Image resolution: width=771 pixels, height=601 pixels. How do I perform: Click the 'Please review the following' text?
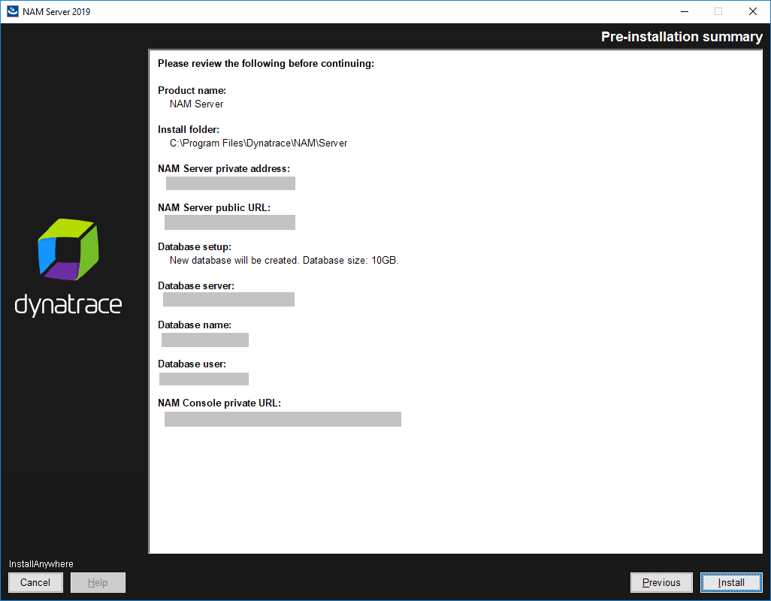(266, 63)
